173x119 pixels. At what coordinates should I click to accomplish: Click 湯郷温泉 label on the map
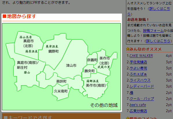(x=93, y=81)
